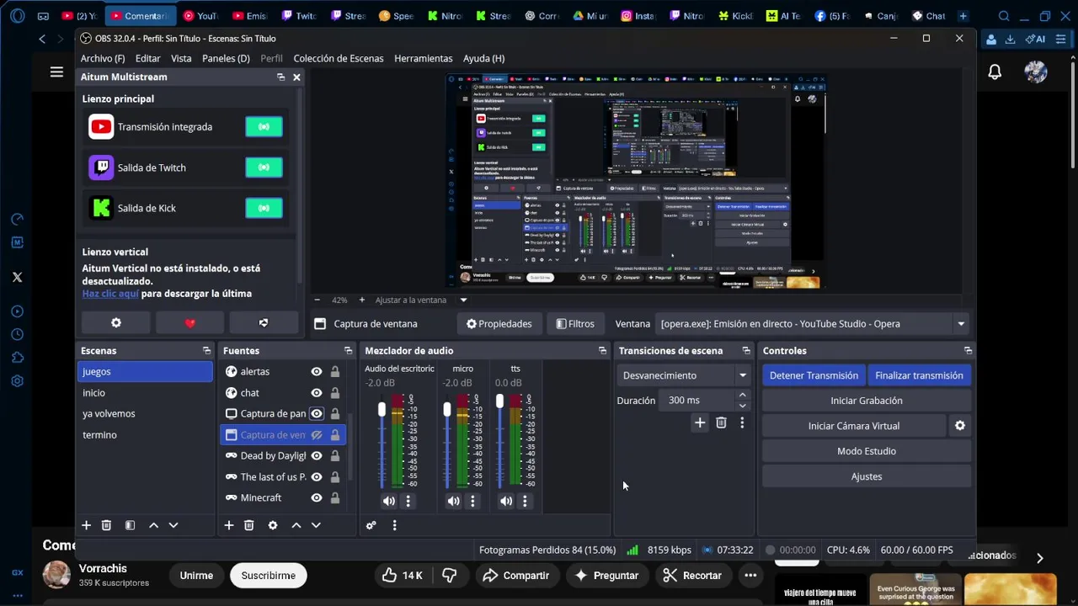Toggle Salida de Twitch output
The image size is (1078, 606).
(x=264, y=167)
